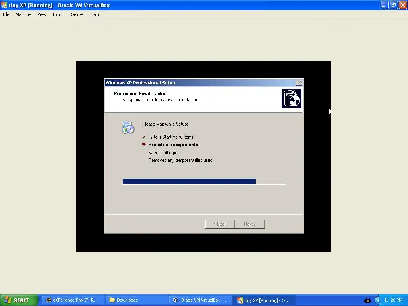Image resolution: width=408 pixels, height=306 pixels.
Task: Click the installer CD icon beside Please wait
Action: point(128,127)
